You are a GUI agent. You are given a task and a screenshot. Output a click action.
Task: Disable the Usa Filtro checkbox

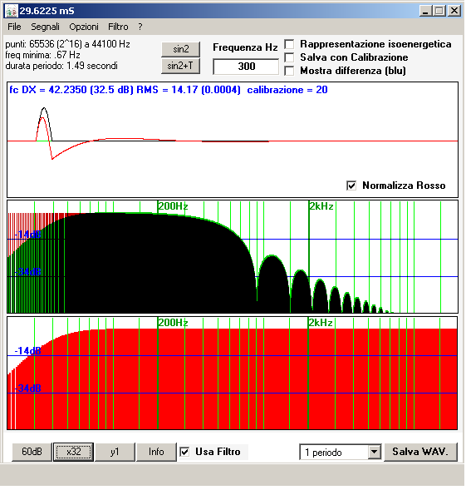tap(184, 452)
